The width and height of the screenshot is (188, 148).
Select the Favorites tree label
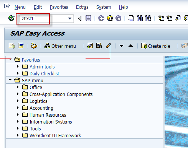point(31,60)
